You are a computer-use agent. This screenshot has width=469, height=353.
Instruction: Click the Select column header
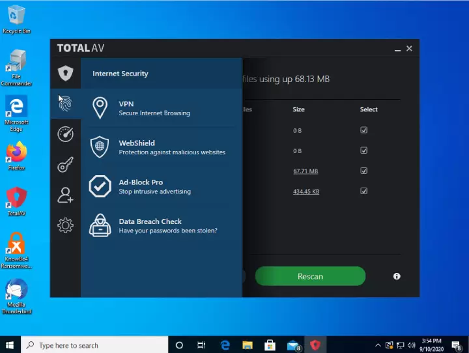[x=369, y=109]
